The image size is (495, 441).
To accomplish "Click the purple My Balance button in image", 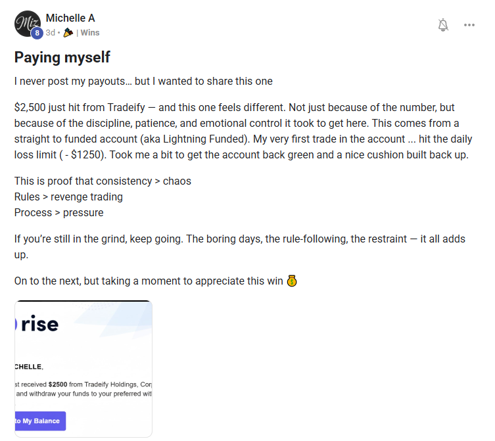I will click(40, 421).
